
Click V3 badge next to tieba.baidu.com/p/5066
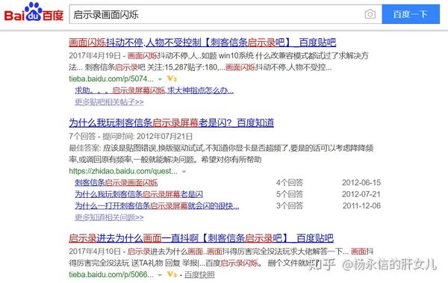[172, 275]
